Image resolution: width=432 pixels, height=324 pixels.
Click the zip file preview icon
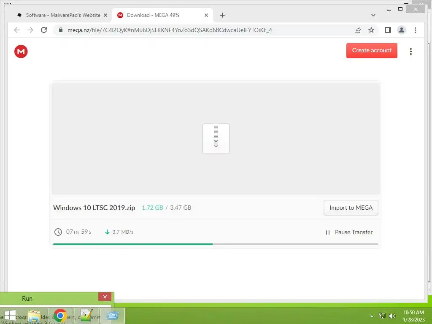216,138
